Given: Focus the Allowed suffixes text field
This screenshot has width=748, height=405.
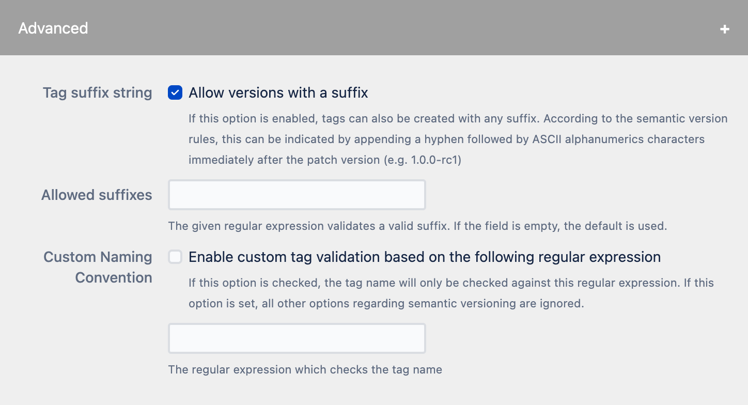Looking at the screenshot, I should [x=297, y=195].
